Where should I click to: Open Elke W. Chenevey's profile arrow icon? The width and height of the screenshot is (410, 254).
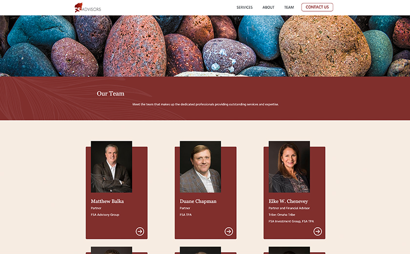click(317, 231)
